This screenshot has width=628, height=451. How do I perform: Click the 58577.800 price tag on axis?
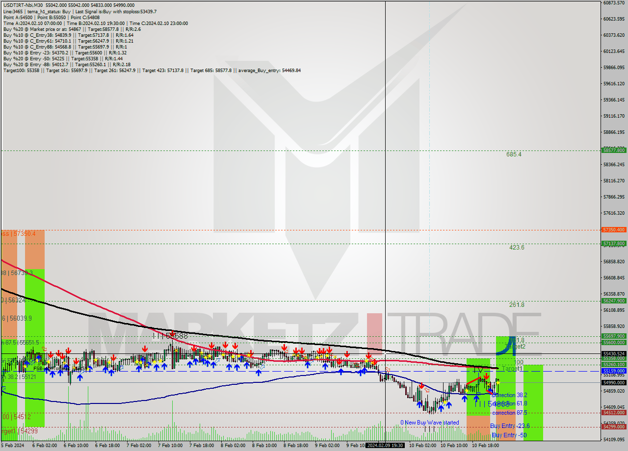(613, 150)
